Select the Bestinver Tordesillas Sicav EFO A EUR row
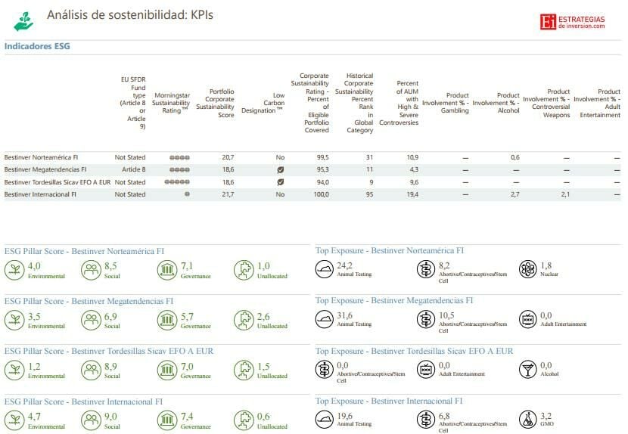 pyautogui.click(x=58, y=182)
